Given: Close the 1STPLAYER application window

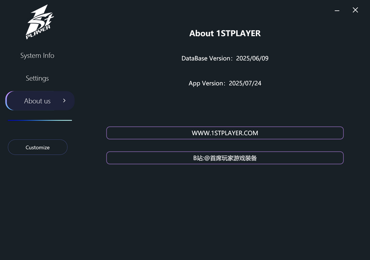Looking at the screenshot, I should pos(355,10).
